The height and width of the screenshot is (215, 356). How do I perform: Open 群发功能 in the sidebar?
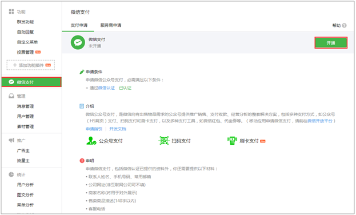pyautogui.click(x=25, y=22)
